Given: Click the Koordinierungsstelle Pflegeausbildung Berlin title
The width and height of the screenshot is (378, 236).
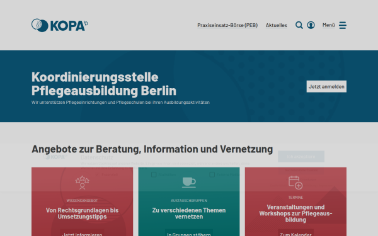Looking at the screenshot, I should tap(104, 84).
